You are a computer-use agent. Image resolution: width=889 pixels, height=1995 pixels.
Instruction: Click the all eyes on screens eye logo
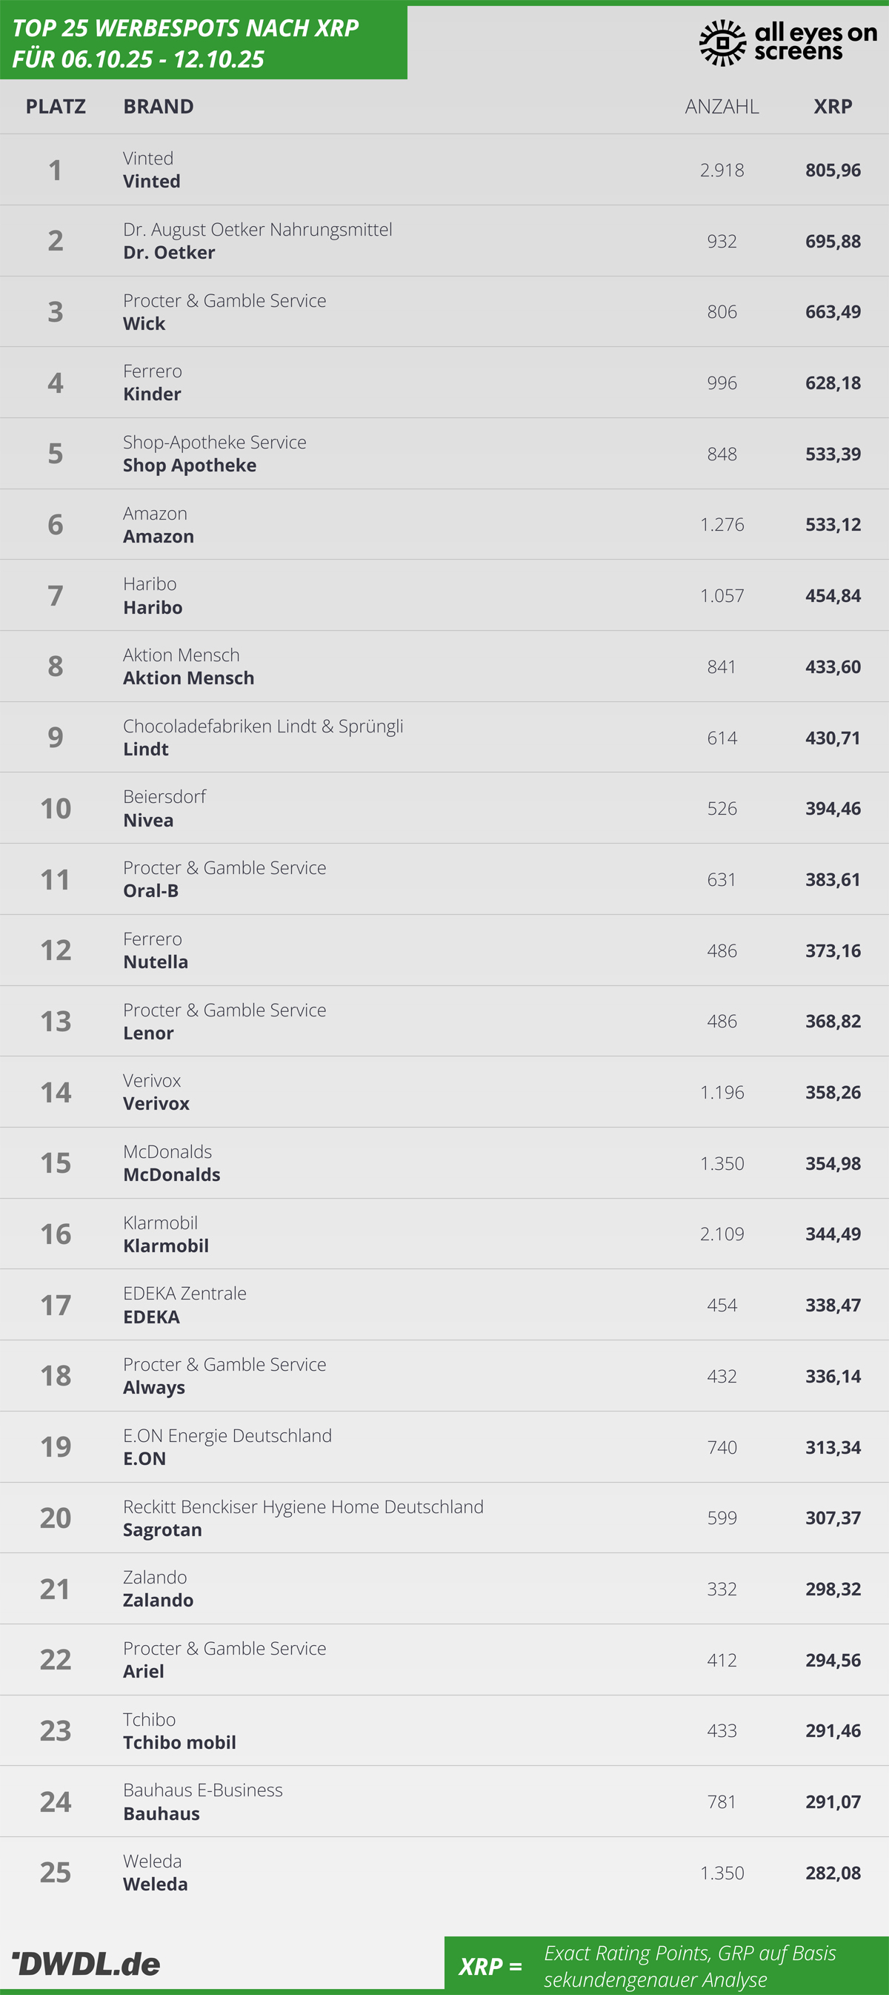[x=722, y=42]
